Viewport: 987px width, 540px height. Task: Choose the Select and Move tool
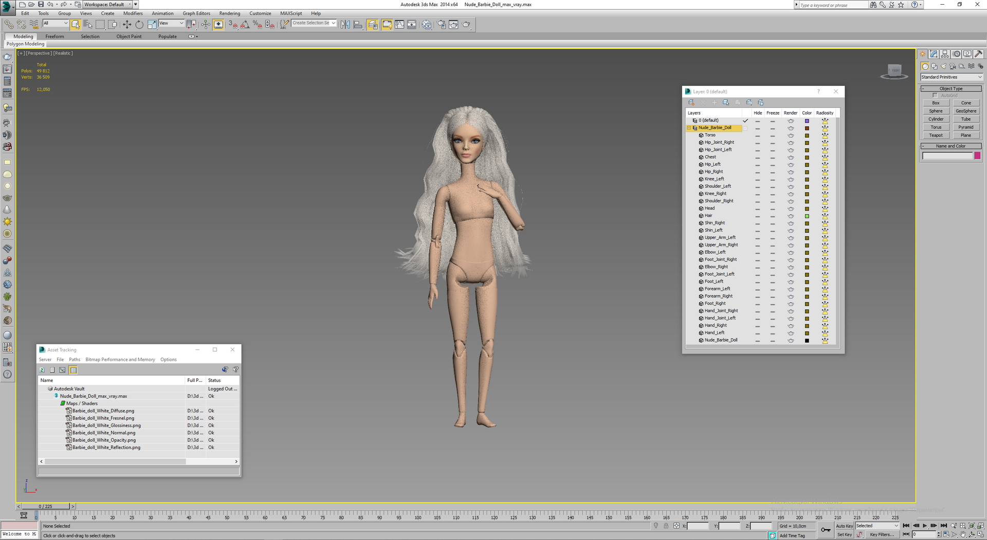point(127,24)
